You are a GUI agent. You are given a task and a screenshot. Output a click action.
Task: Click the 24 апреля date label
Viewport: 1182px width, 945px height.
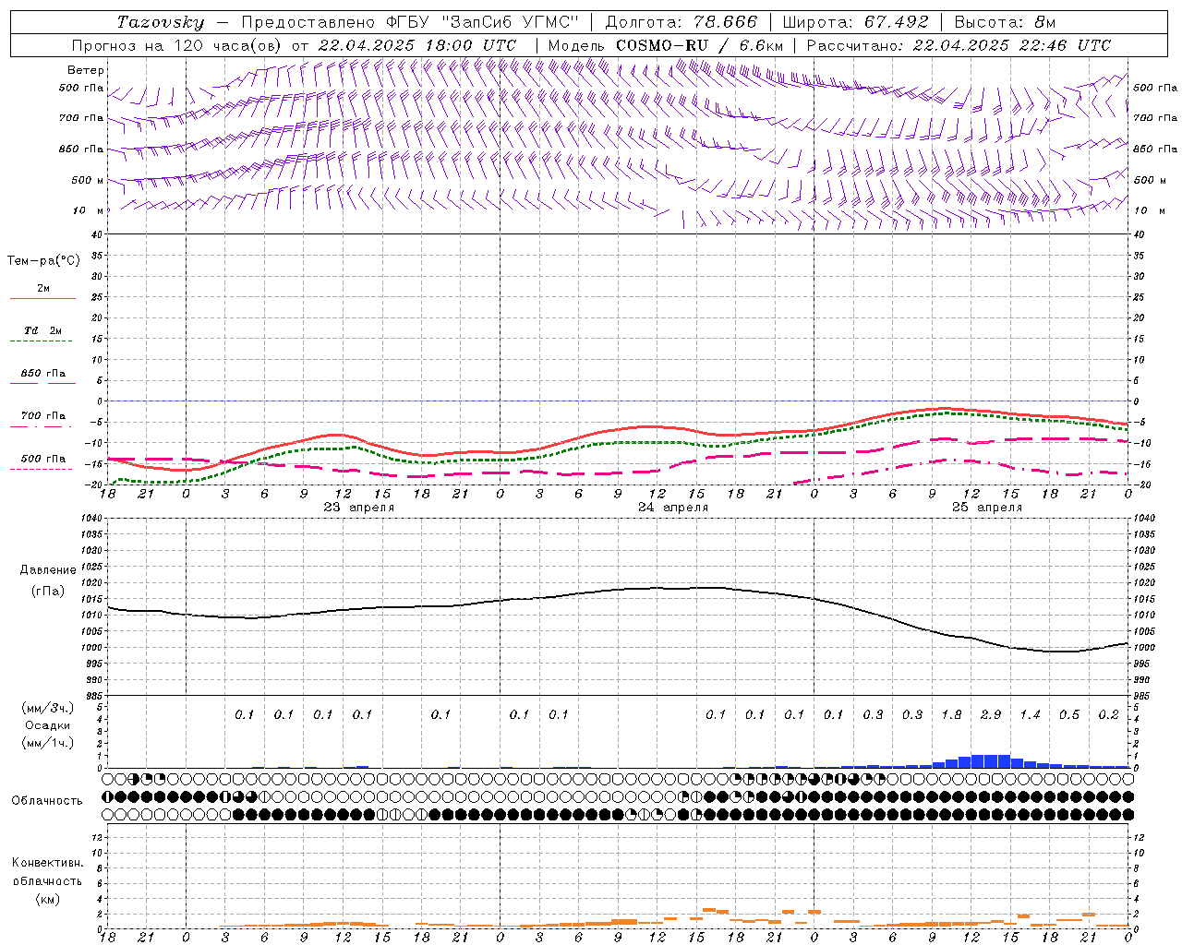673,508
